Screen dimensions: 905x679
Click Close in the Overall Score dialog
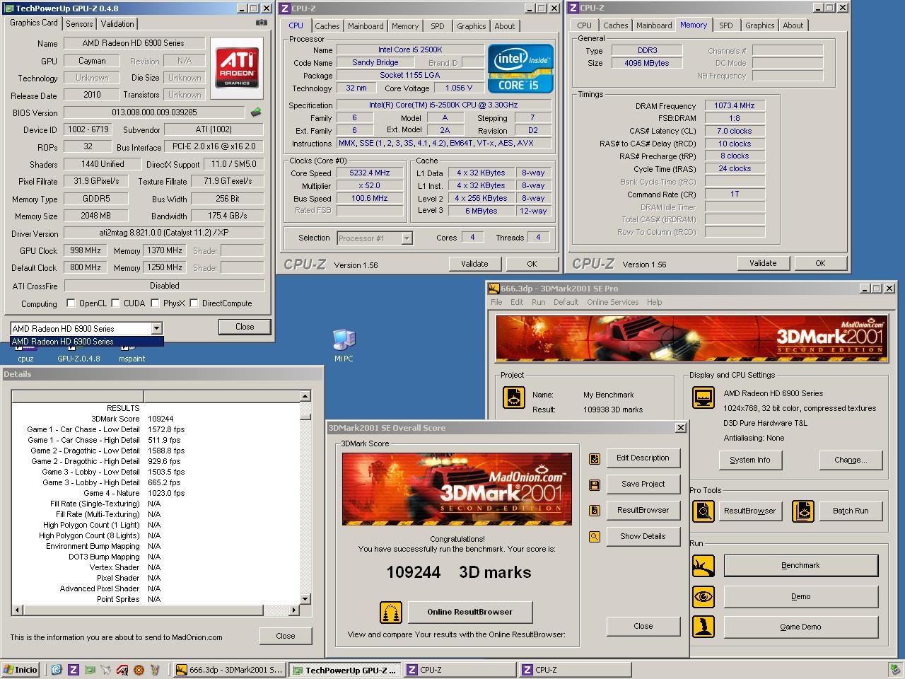pos(643,626)
